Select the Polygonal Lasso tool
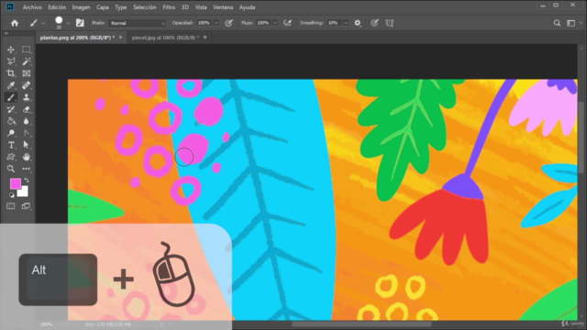587x330 pixels. [11, 61]
